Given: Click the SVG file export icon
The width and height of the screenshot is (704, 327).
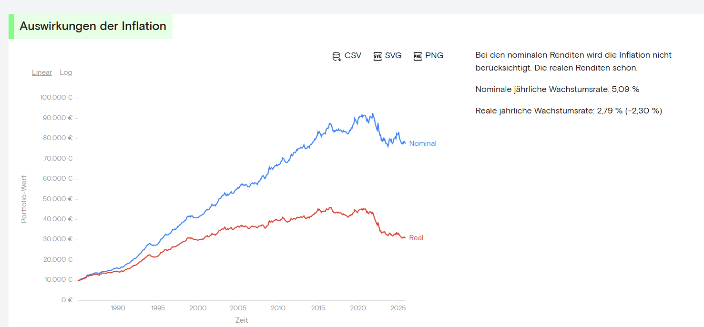Looking at the screenshot, I should click(x=378, y=56).
